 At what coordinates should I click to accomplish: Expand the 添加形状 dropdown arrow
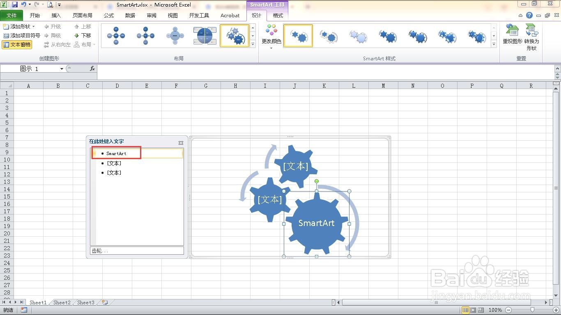(x=34, y=26)
